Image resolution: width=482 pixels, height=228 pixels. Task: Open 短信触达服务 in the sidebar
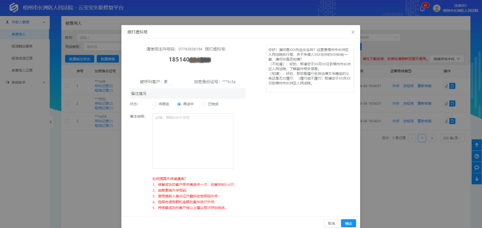click(22, 46)
